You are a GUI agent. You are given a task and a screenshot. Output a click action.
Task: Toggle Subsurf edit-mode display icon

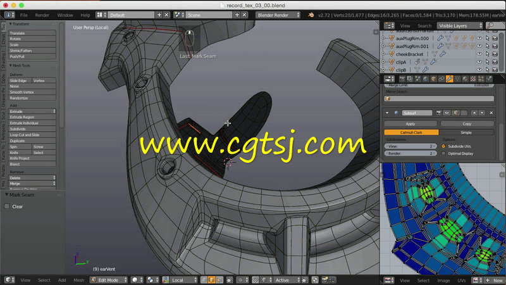(455, 113)
